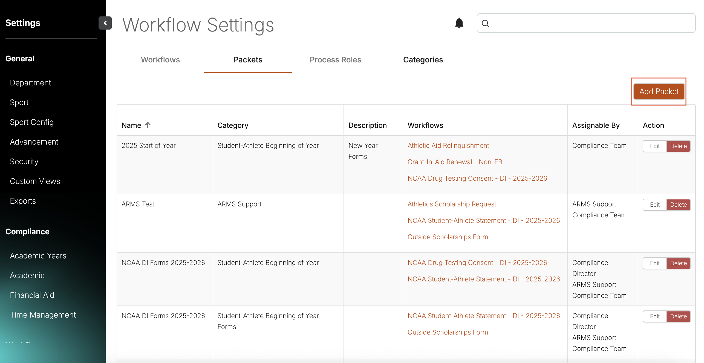Sort by Name using ascending arrow
The height and width of the screenshot is (363, 704).
click(148, 125)
